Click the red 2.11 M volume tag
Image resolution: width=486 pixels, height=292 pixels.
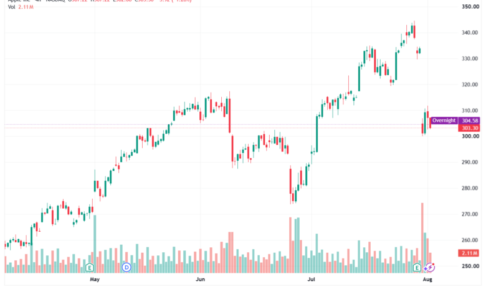tap(469, 253)
